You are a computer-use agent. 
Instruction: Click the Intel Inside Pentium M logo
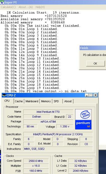point(83,119)
